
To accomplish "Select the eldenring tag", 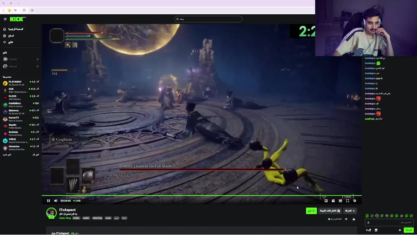I will (97, 218).
